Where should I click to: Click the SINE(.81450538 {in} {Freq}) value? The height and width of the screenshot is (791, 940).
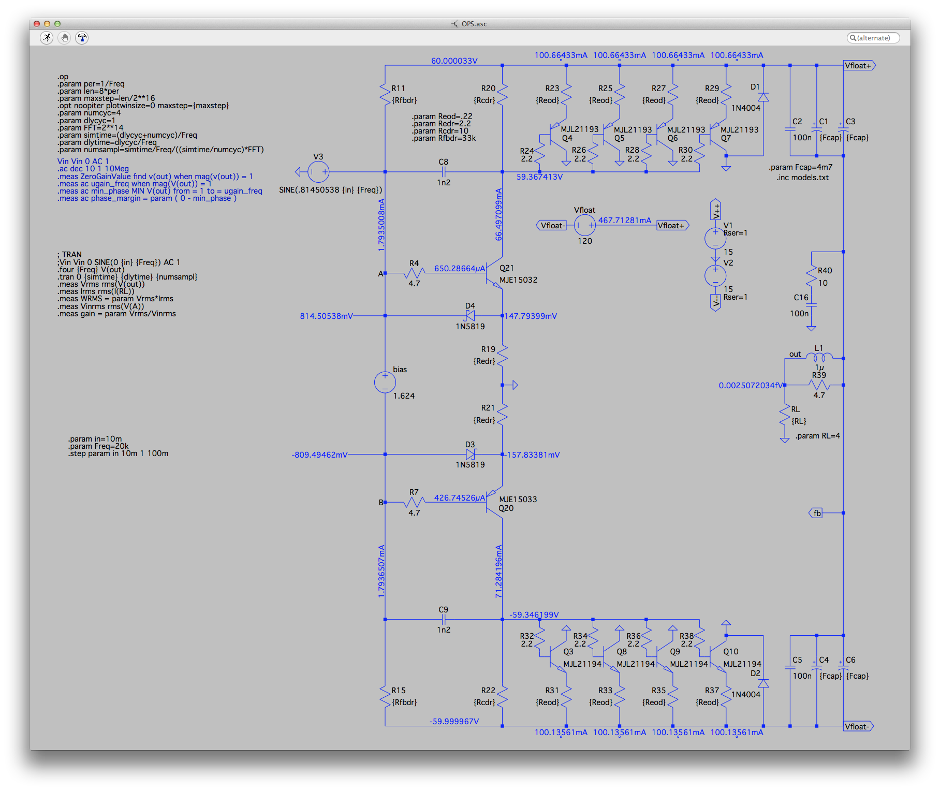(x=331, y=190)
